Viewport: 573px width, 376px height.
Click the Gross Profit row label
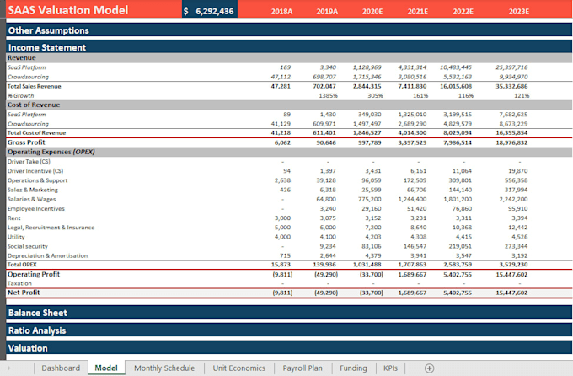[26, 142]
